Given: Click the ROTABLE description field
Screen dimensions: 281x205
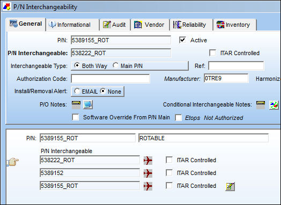Looking at the screenshot, I should 204,138.
